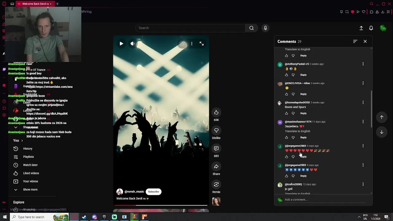Remix this Short

coord(216,184)
